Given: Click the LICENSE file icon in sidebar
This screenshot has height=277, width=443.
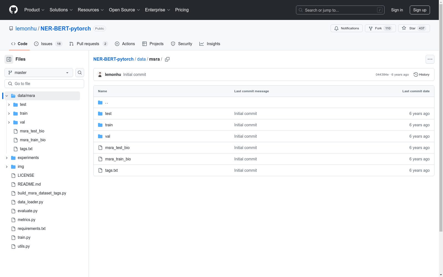Looking at the screenshot, I should click(13, 175).
